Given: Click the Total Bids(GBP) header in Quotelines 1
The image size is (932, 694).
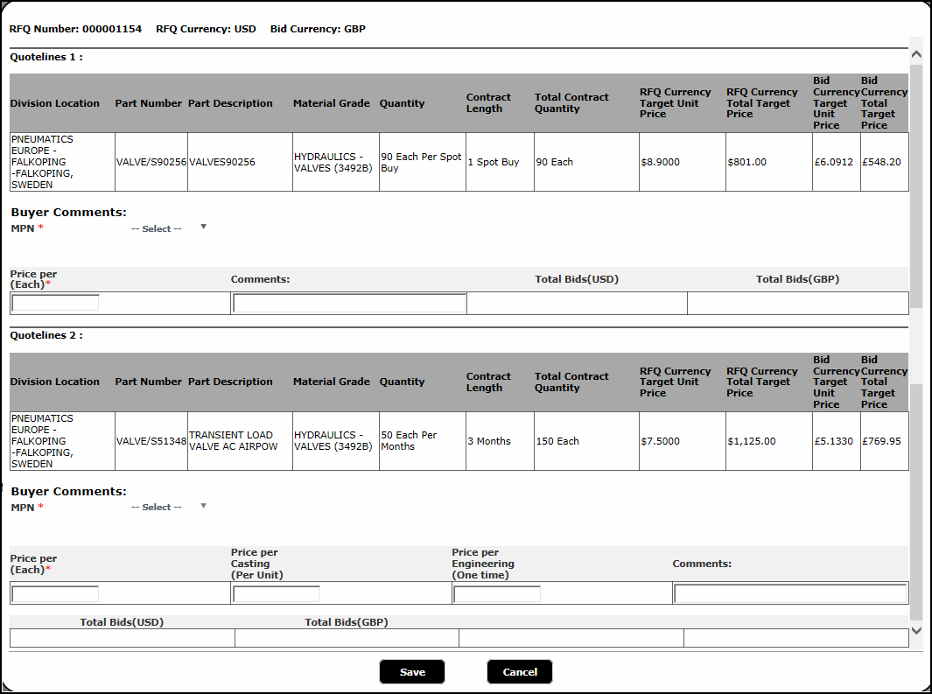Looking at the screenshot, I should pos(797,278).
